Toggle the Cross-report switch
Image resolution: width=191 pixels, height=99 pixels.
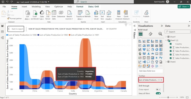(158, 90)
